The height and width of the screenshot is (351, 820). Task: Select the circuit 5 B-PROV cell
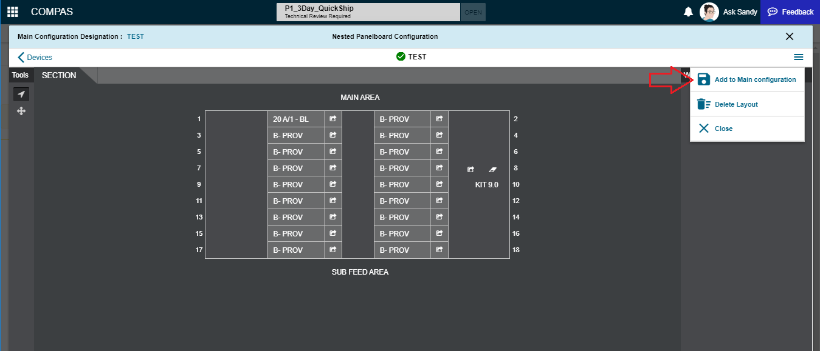(x=296, y=151)
